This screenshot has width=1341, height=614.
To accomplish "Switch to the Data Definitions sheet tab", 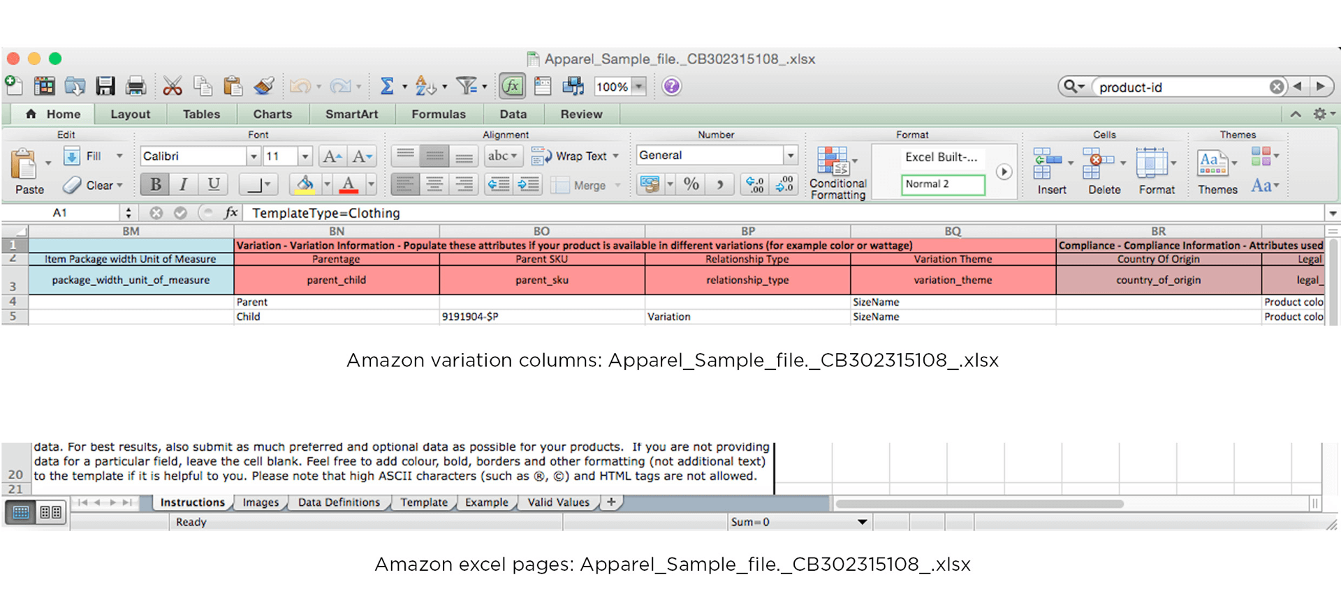I will tap(339, 502).
